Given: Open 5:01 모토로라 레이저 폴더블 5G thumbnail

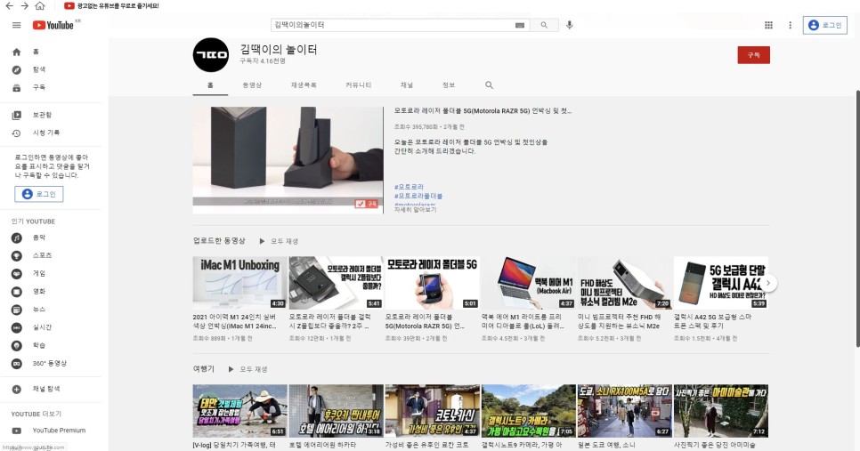Looking at the screenshot, I should coord(432,283).
